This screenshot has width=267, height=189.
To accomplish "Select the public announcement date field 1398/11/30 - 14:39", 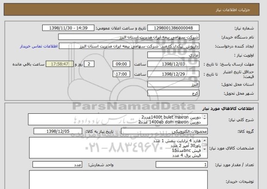I will pos(68,28).
